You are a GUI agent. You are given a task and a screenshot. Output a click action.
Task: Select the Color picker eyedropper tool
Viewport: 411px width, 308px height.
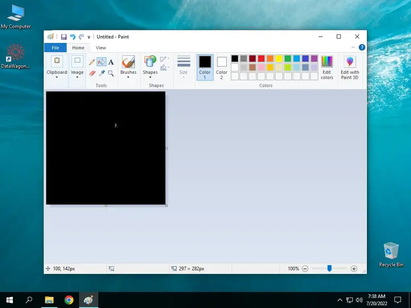pyautogui.click(x=102, y=73)
